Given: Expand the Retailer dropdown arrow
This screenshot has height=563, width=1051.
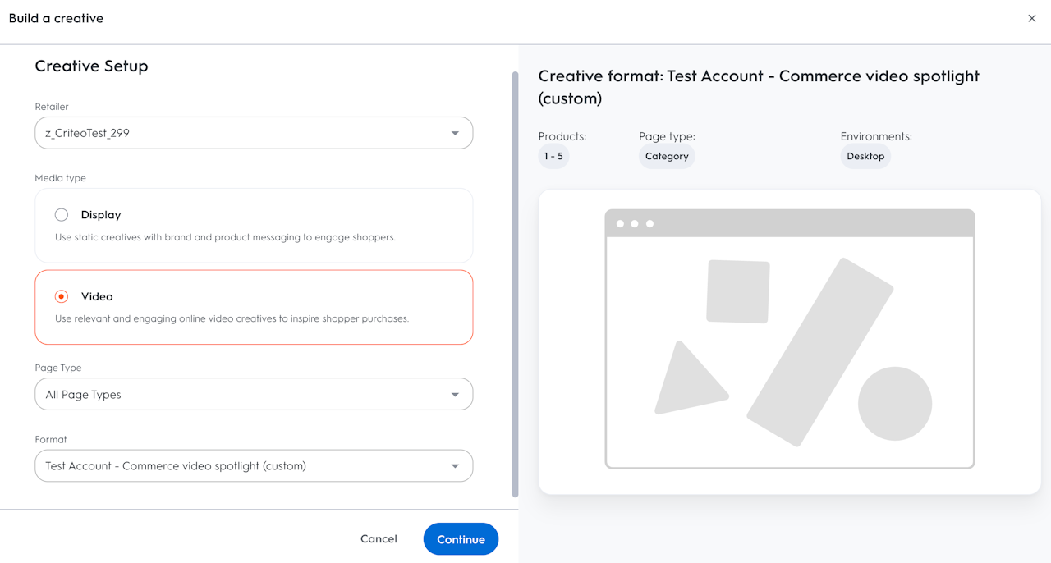Looking at the screenshot, I should click(x=455, y=133).
